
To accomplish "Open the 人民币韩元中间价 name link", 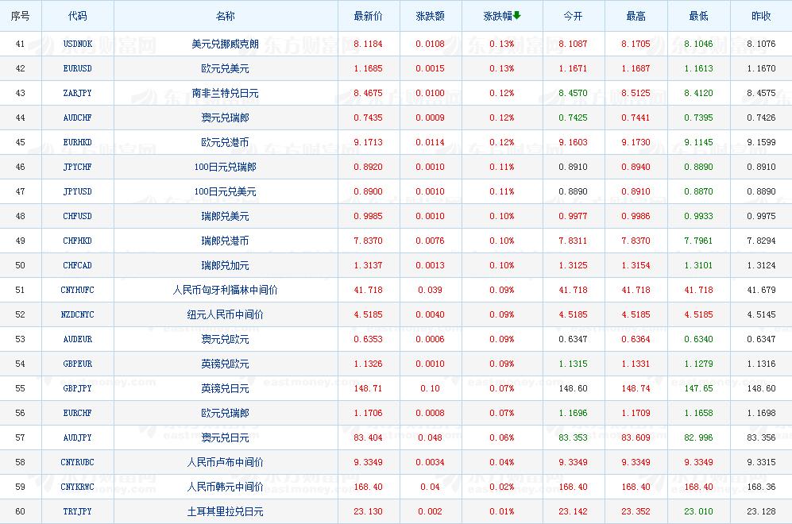I will [x=226, y=487].
